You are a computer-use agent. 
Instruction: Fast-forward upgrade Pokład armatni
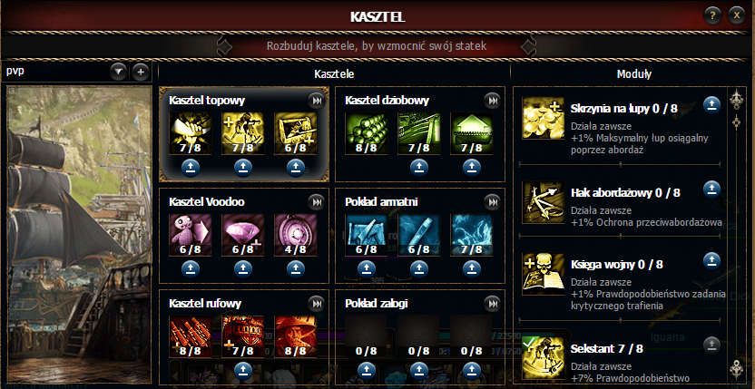[x=492, y=201]
